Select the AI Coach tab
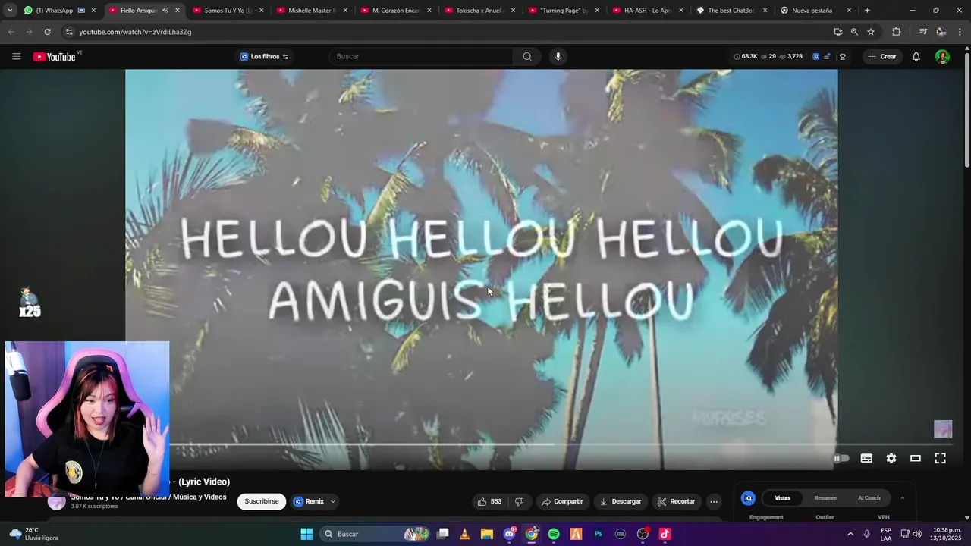Image resolution: width=971 pixels, height=546 pixels. 869,498
